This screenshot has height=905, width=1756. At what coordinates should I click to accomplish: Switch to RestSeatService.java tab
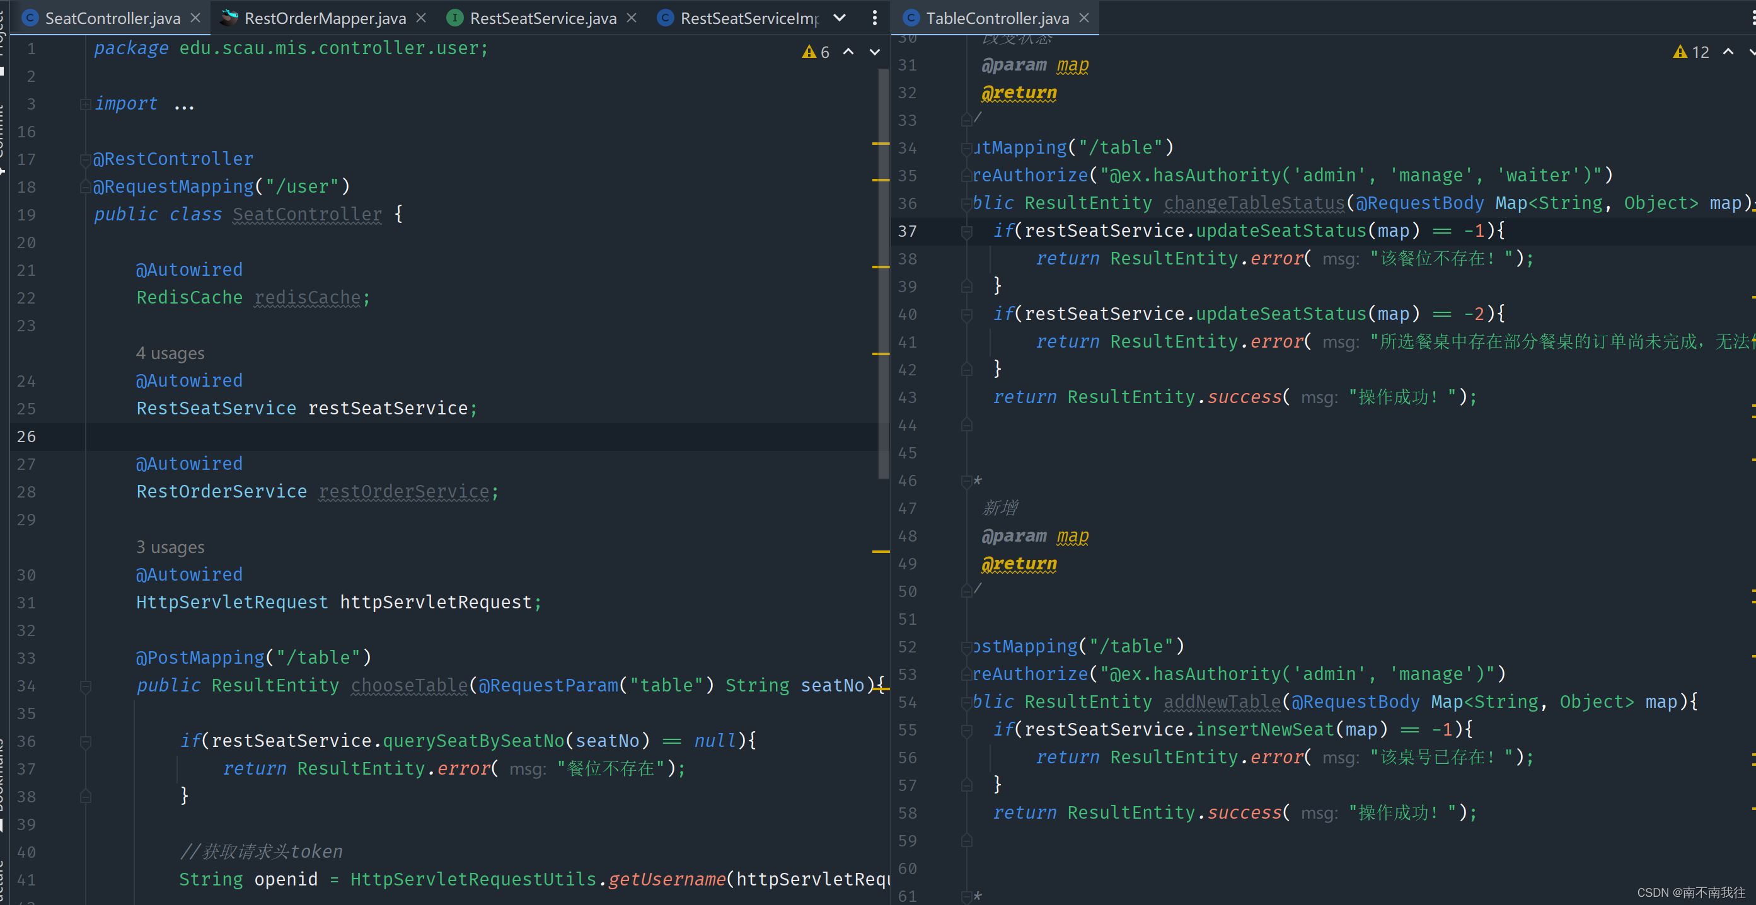[x=542, y=18]
